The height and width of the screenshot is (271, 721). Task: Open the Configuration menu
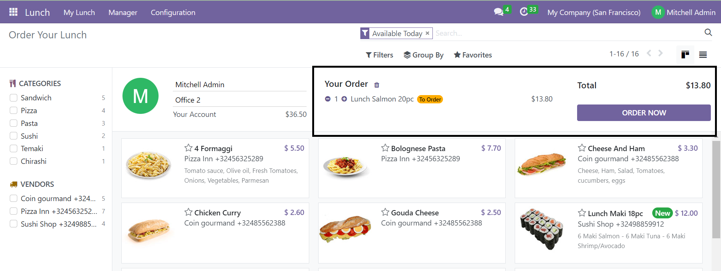coord(173,12)
